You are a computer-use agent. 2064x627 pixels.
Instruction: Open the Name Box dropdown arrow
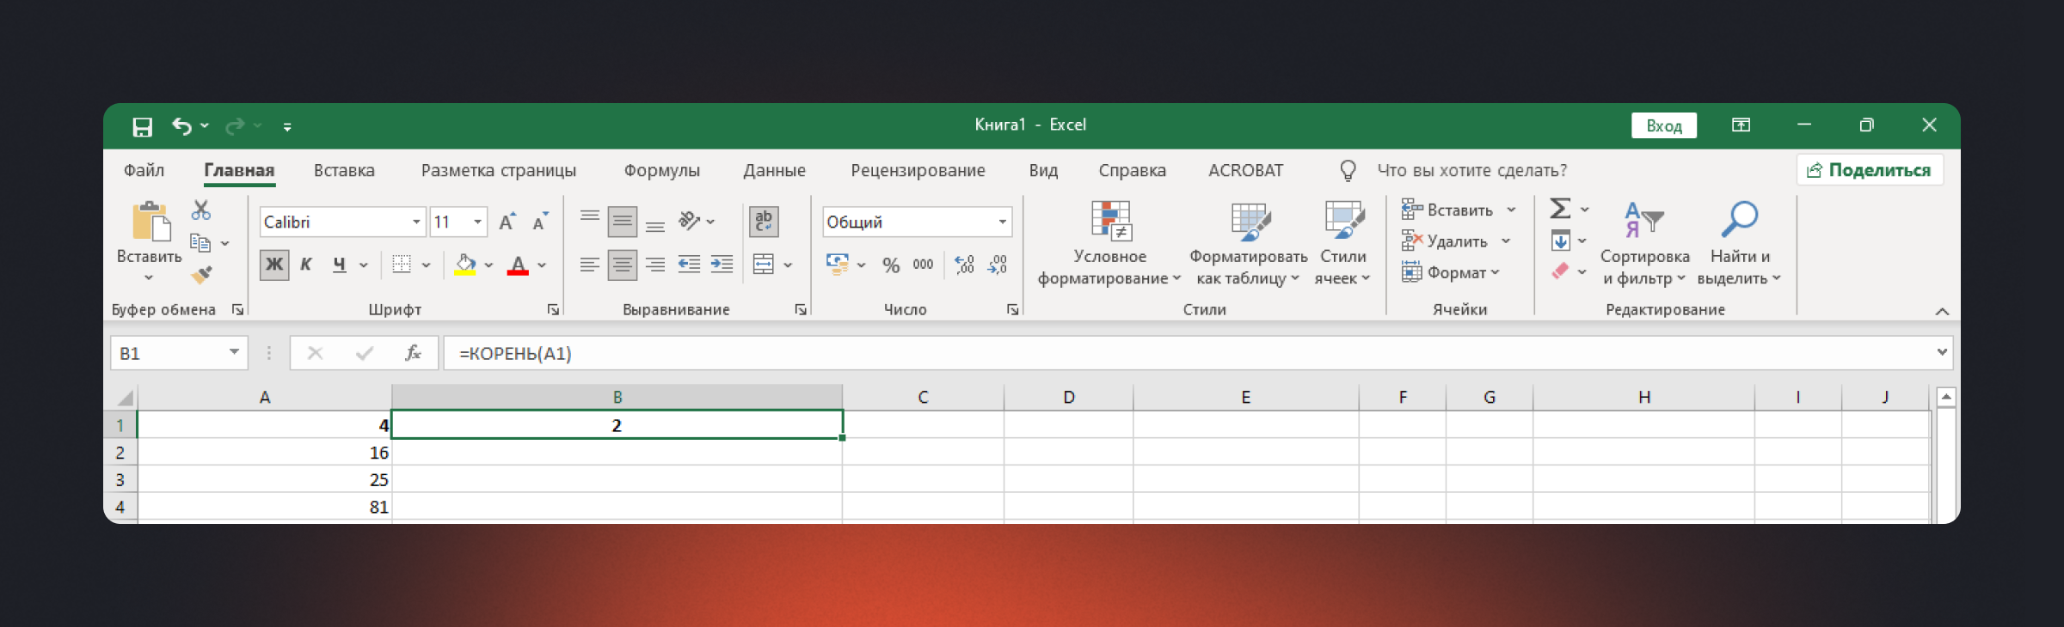pyautogui.click(x=234, y=352)
